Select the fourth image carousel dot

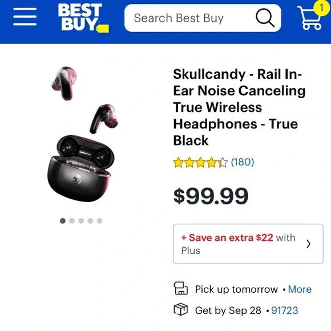tap(90, 221)
